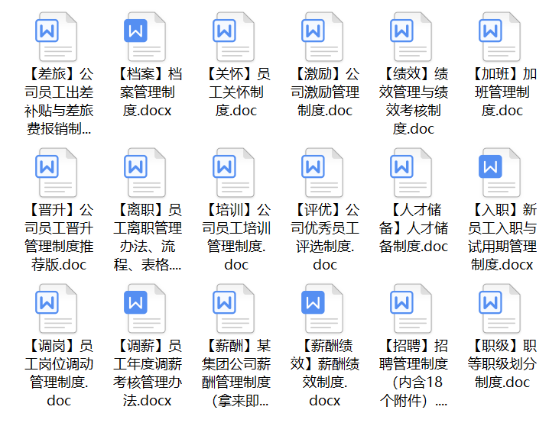
Task: Click the 【入职】新员工入职与试用期管理制度.docx icon
Action: [502, 173]
